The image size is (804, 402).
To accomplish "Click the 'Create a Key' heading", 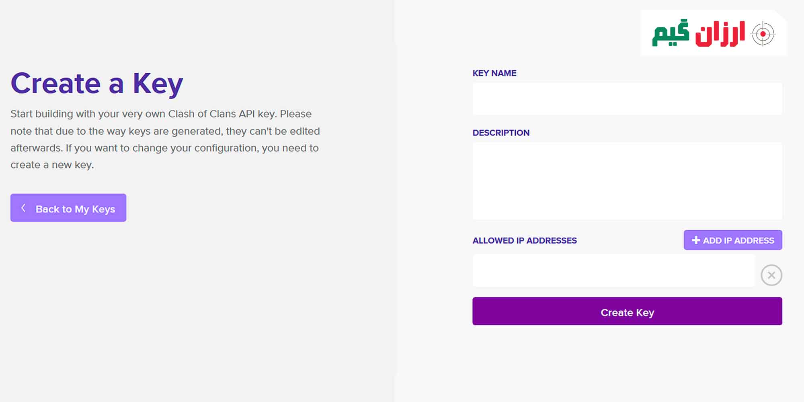I will 97,84.
